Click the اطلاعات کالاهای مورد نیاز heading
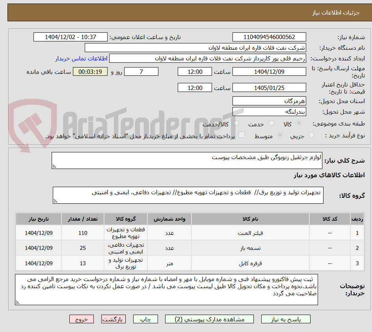Screen dimensions: 372x332 [x=329, y=175]
